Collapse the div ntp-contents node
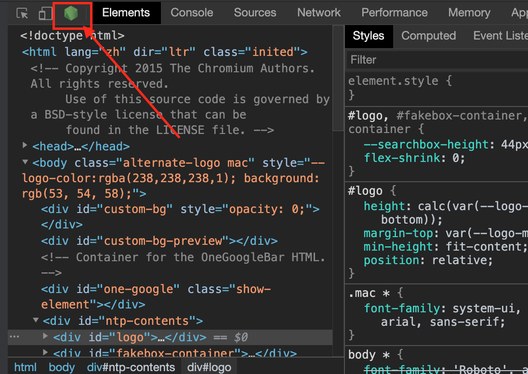Image resolution: width=528 pixels, height=374 pixels. [36, 320]
